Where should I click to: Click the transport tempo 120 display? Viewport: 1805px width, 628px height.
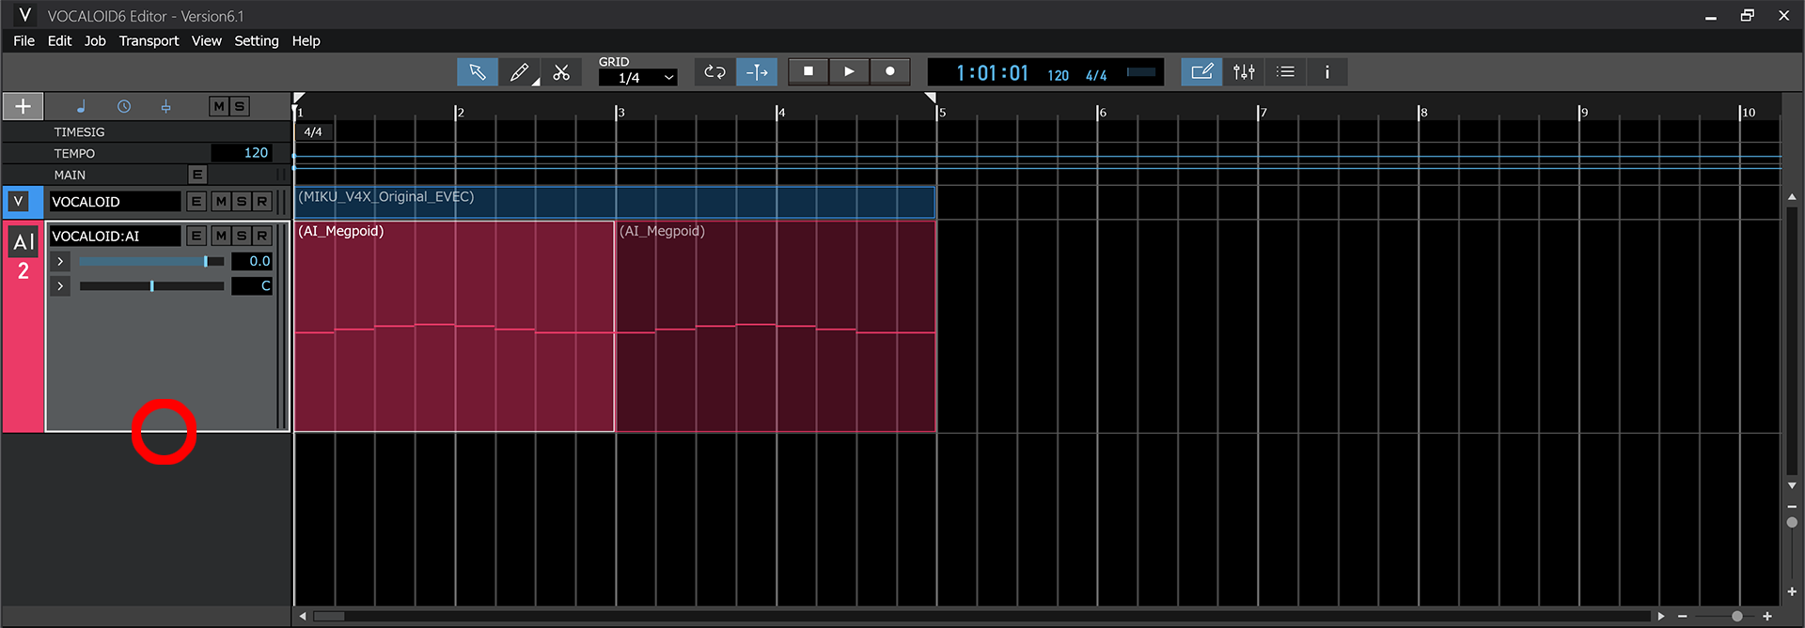pos(1058,75)
